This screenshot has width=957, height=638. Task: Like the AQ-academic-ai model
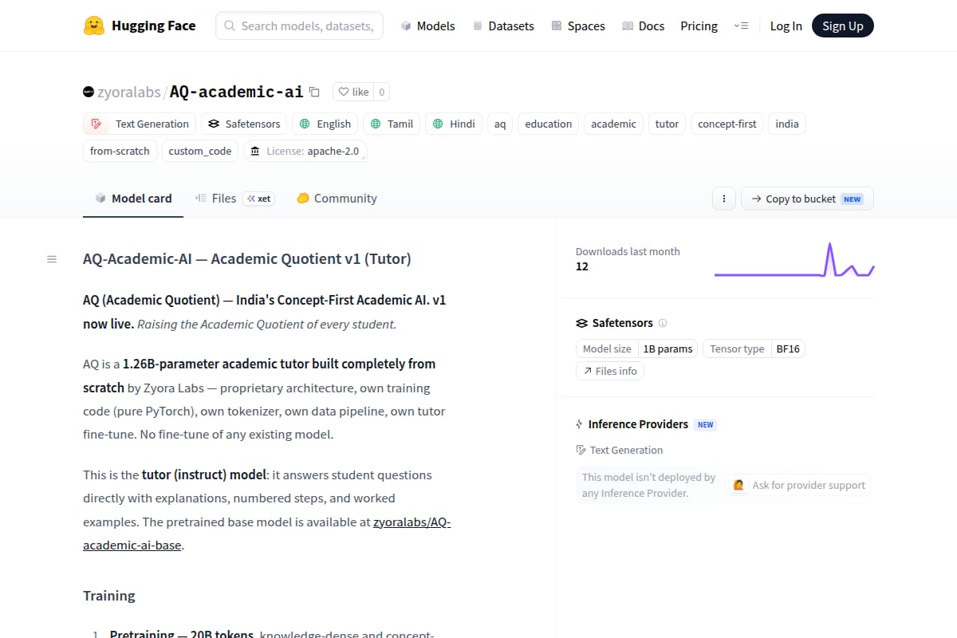(x=353, y=92)
